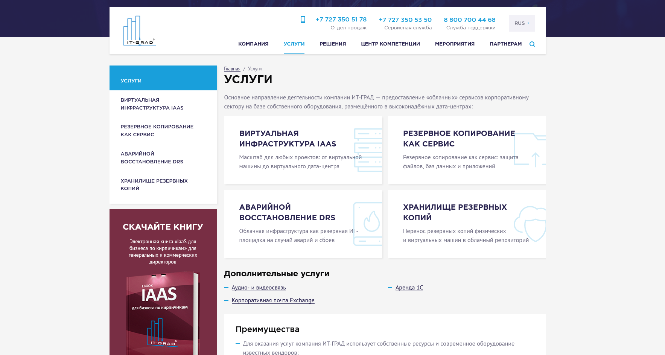This screenshot has width=665, height=355.
Task: Click service number +7 727 350 53 50
Action: (405, 20)
